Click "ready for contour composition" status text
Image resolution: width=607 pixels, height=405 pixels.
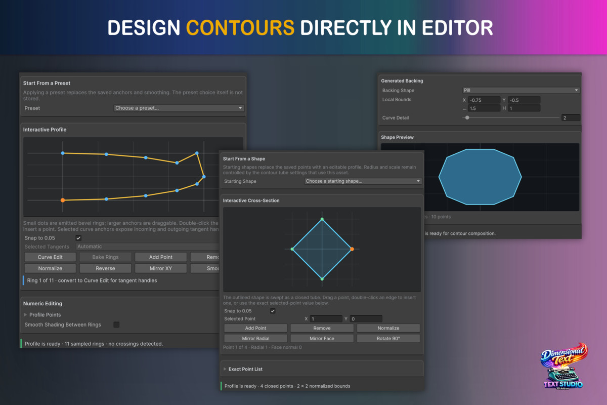460,233
